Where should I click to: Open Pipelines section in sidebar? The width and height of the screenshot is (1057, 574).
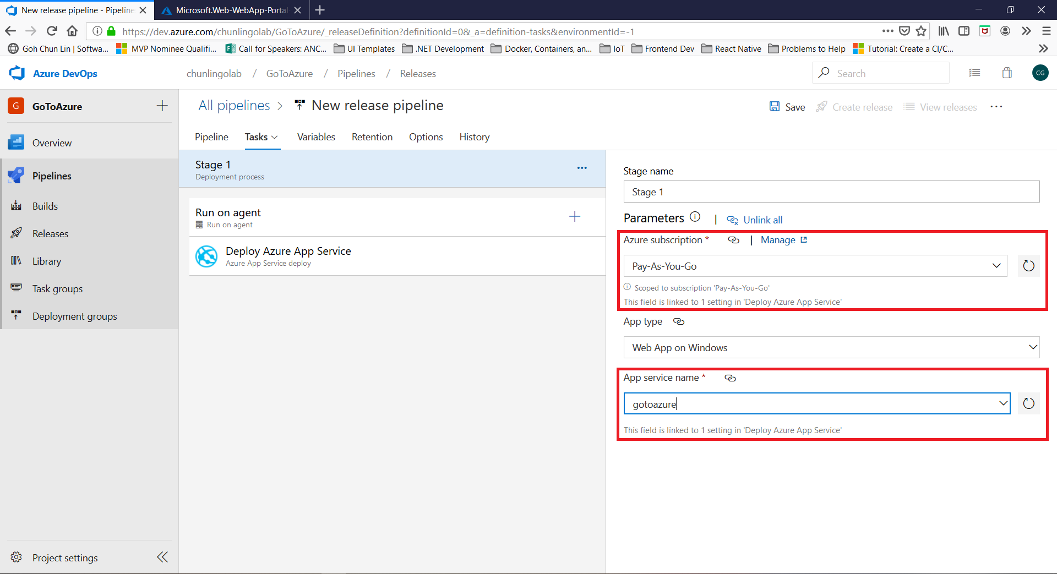(x=52, y=176)
